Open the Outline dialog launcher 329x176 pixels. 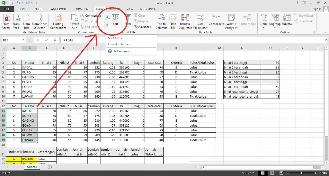(314, 32)
